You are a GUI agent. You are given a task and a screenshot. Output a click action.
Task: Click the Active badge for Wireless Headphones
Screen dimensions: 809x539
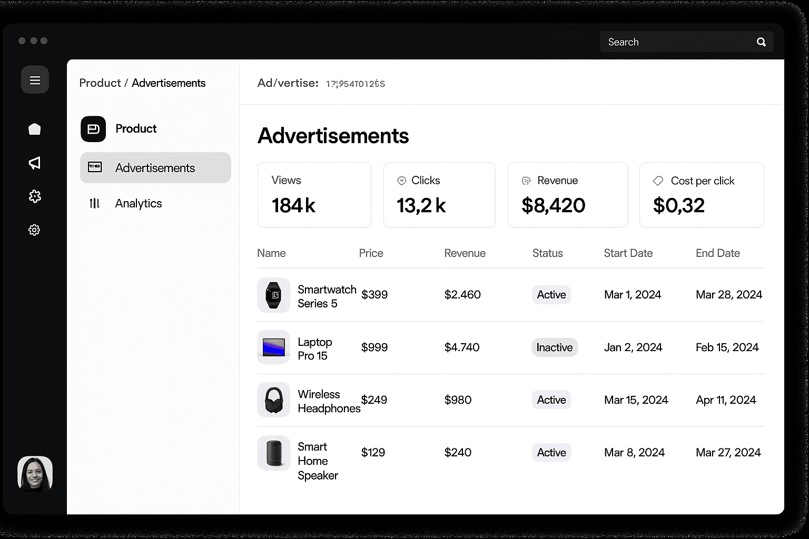551,400
